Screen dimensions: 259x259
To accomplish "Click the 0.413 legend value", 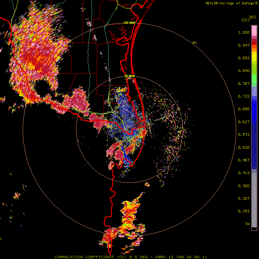I will (244, 173).
